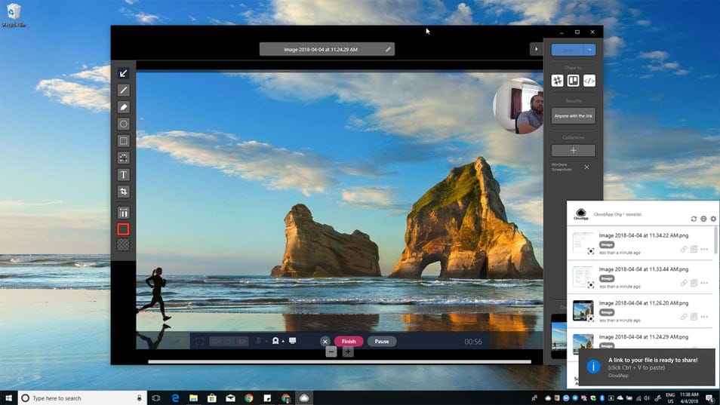Share the image to Slack
This screenshot has height=405, width=720.
pyautogui.click(x=558, y=81)
